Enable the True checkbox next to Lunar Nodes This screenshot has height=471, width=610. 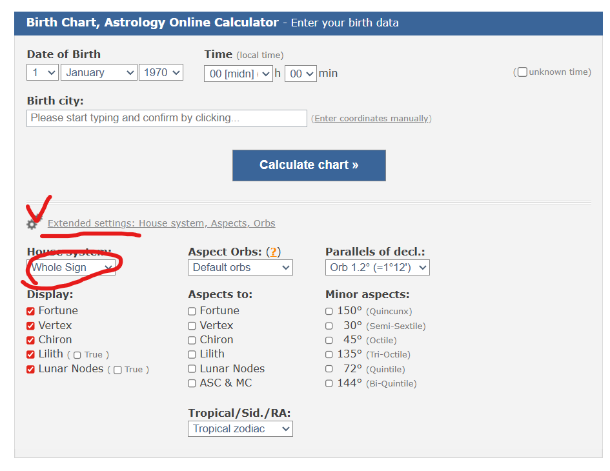(x=117, y=370)
